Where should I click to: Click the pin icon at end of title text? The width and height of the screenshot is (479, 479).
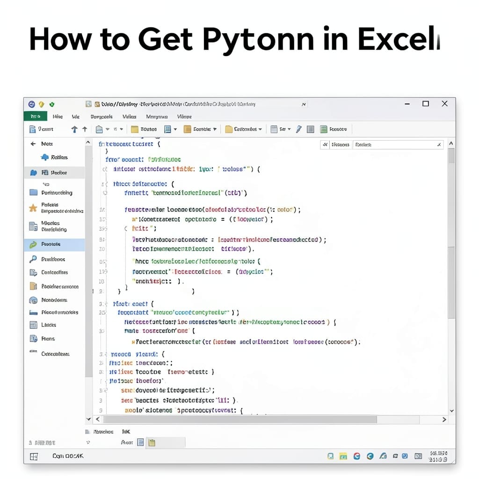tap(304, 104)
